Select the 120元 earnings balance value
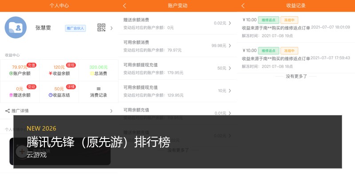The width and height of the screenshot is (355, 177). [x=59, y=67]
